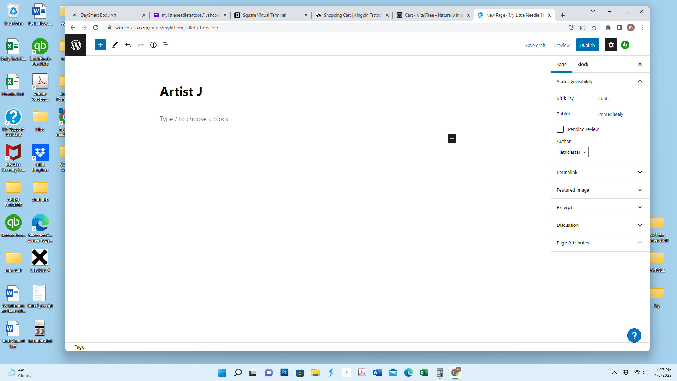Expand the Featured image section
Screen dimensions: 677x381
tap(600, 190)
